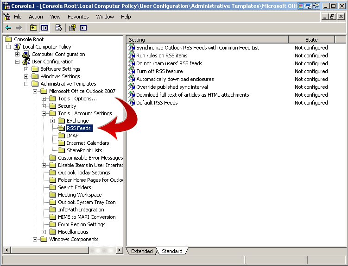Expand the Disable Items in User Interface node
This screenshot has width=348, height=266.
pos(44,165)
